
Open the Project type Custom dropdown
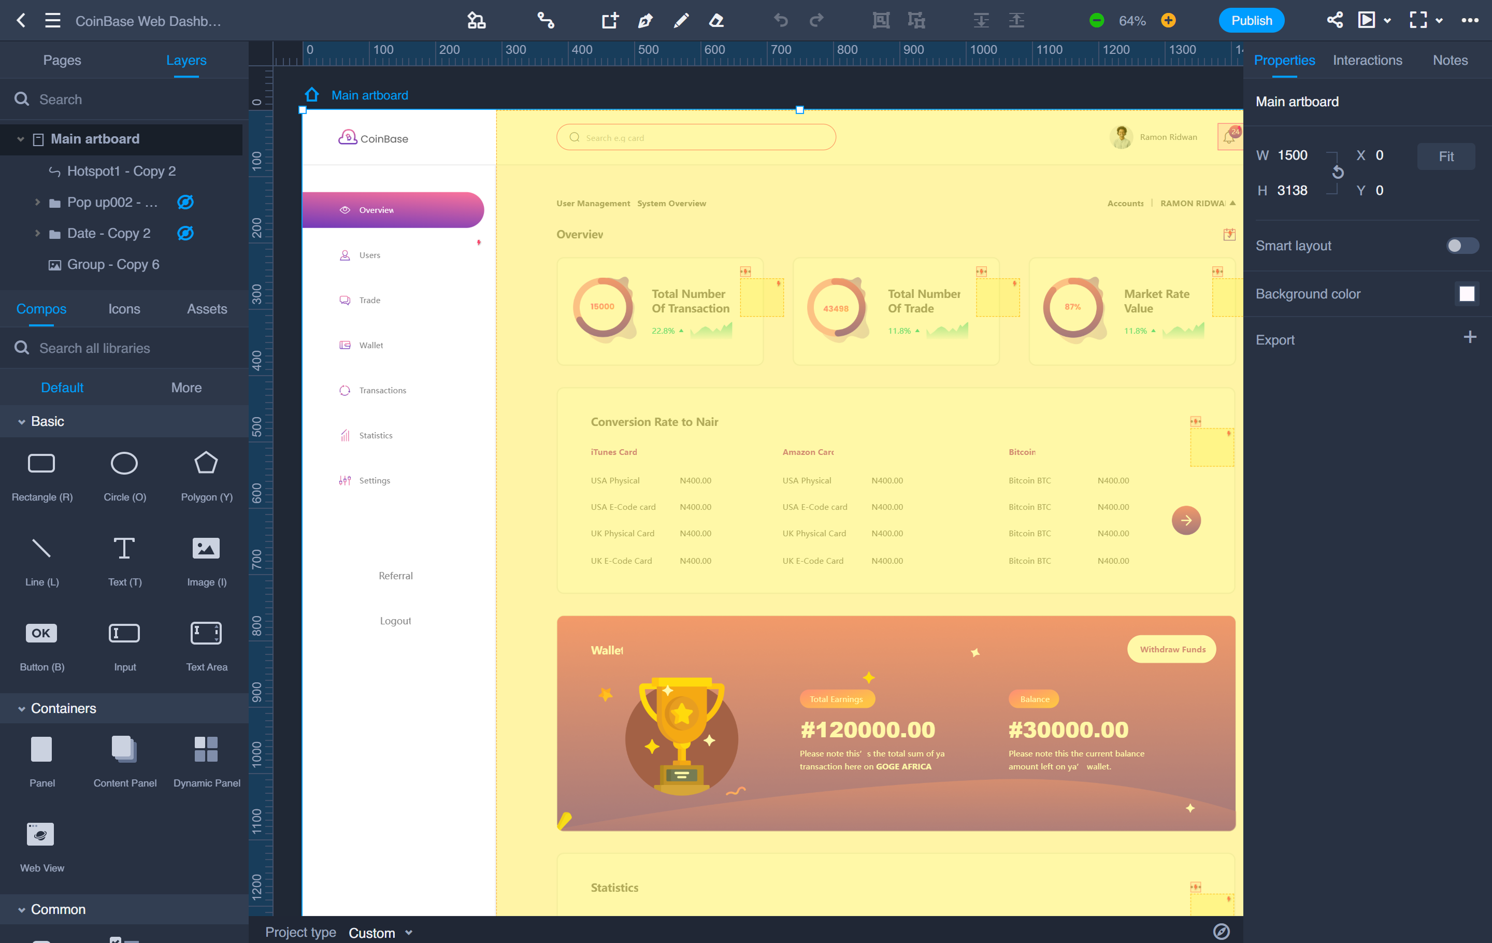click(380, 933)
